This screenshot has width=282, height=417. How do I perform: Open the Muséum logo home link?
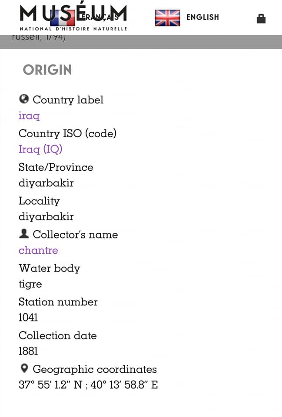tap(73, 17)
